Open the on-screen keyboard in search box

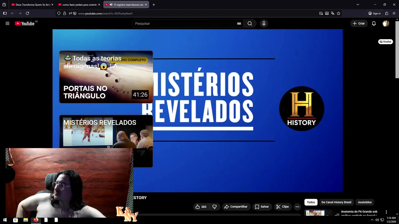pos(239,23)
